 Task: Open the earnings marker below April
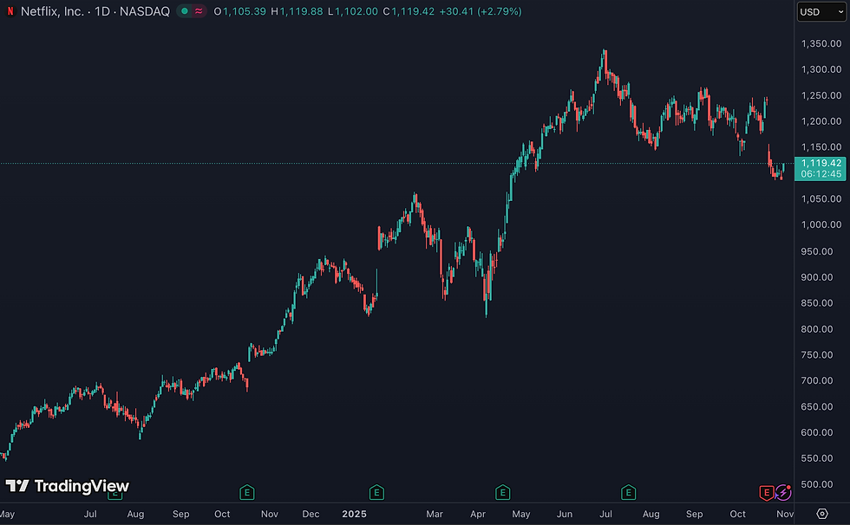click(x=502, y=493)
